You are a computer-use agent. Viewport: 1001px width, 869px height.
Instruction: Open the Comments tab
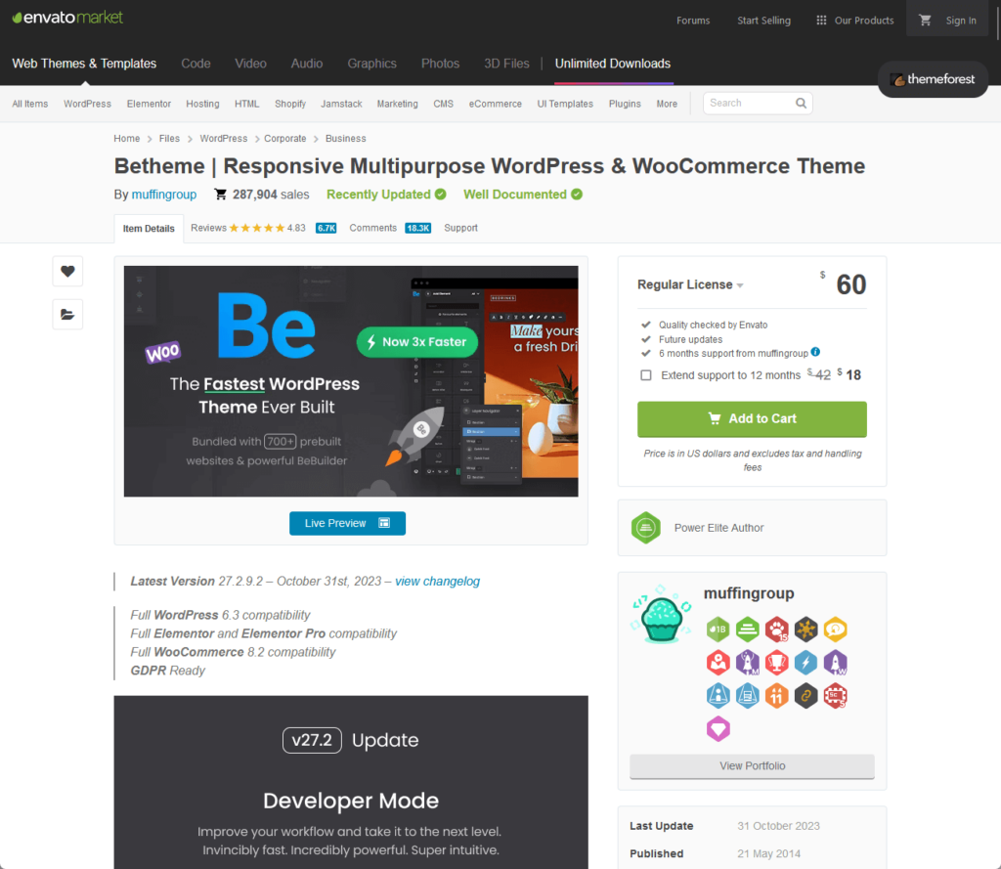pos(372,228)
